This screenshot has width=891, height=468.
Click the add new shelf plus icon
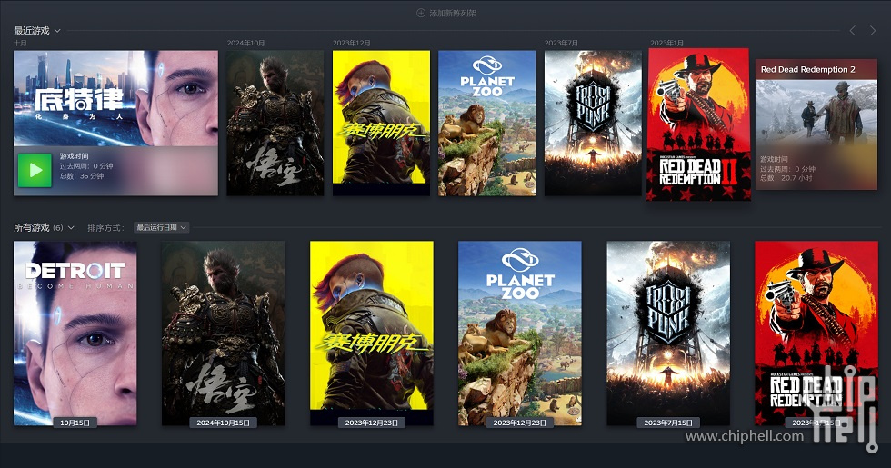point(420,13)
